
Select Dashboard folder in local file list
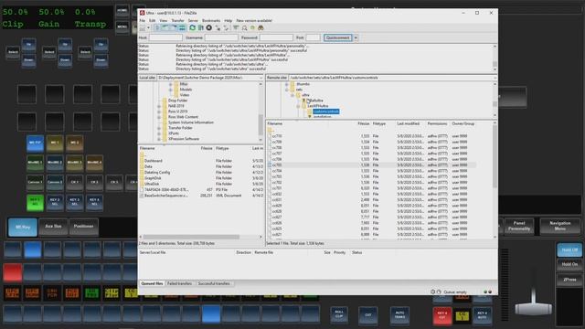click(154, 161)
